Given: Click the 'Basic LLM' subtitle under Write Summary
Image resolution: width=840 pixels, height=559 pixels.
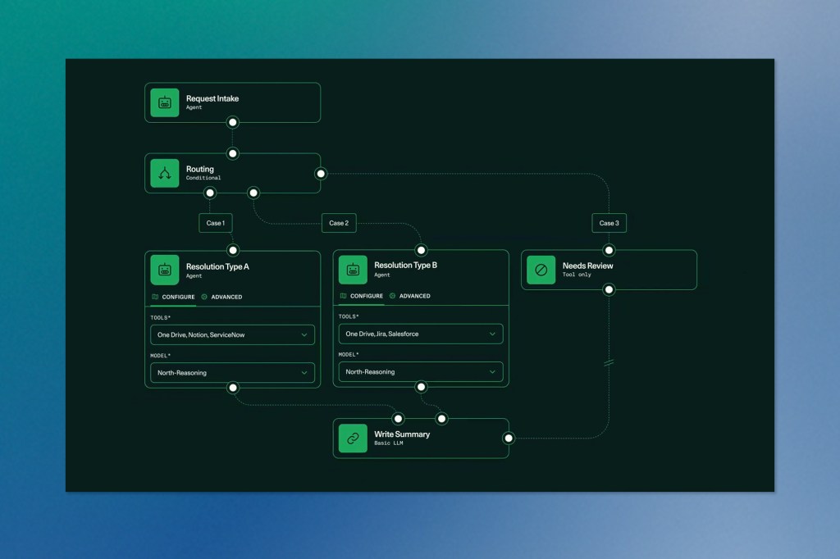Looking at the screenshot, I should [388, 443].
